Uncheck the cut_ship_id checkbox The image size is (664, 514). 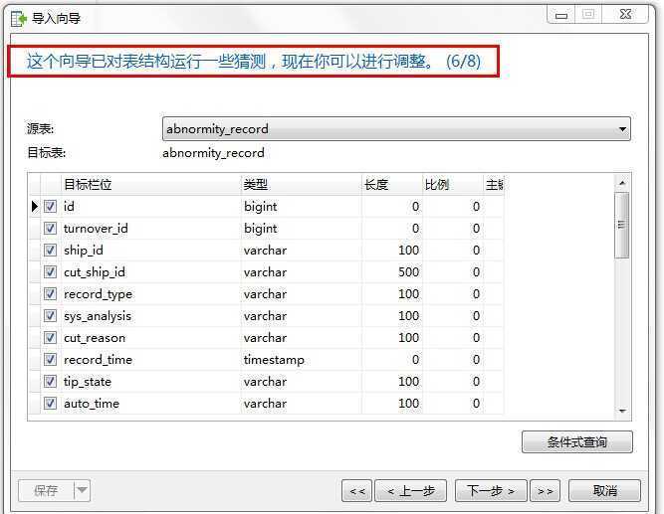coord(50,272)
